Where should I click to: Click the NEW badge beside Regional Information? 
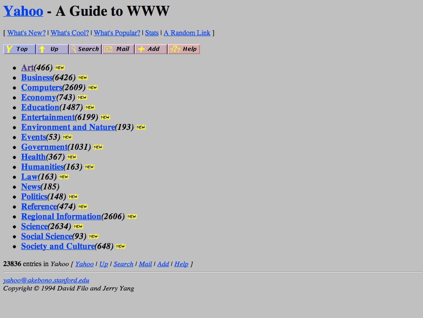tap(132, 217)
